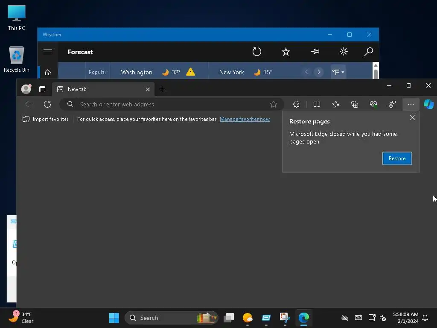The width and height of the screenshot is (437, 328).
Task: Select the New tab tab in Edge
Action: [x=103, y=89]
